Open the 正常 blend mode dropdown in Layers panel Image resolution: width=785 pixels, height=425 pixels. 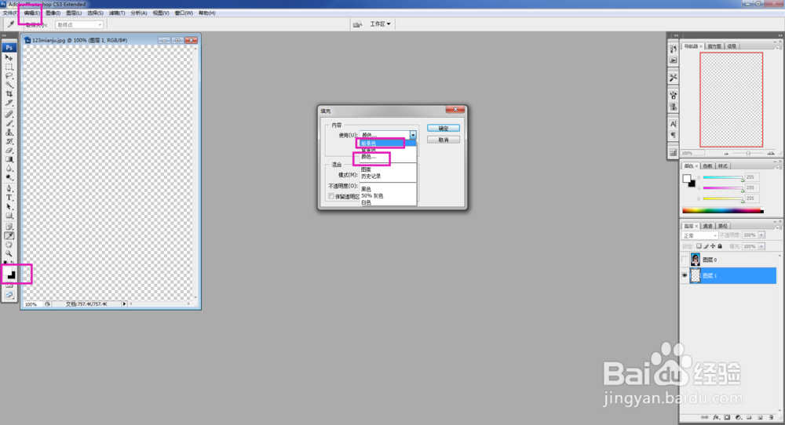(700, 235)
